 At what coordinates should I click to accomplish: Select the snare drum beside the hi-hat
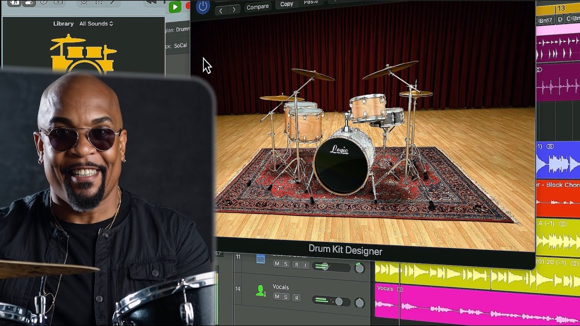tap(392, 117)
